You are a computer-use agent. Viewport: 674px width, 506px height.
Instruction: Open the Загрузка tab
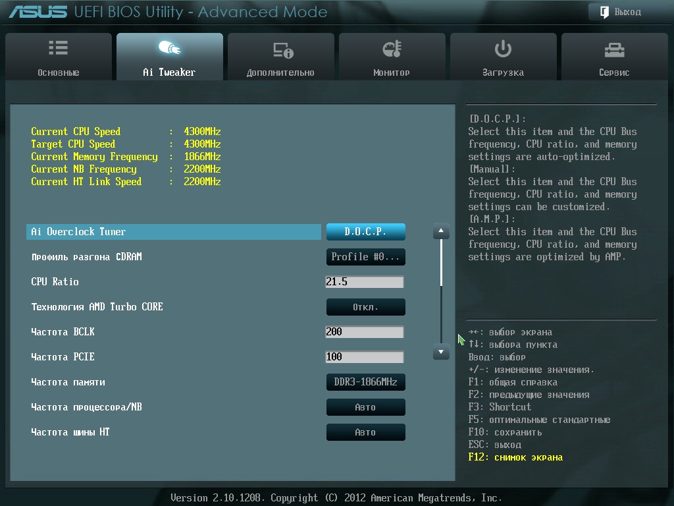pos(504,57)
